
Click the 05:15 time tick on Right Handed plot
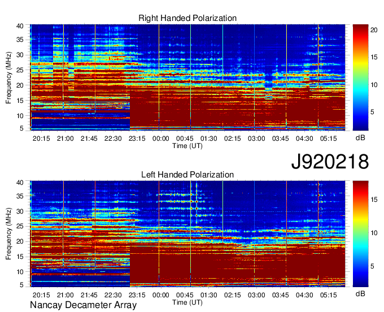(x=329, y=138)
